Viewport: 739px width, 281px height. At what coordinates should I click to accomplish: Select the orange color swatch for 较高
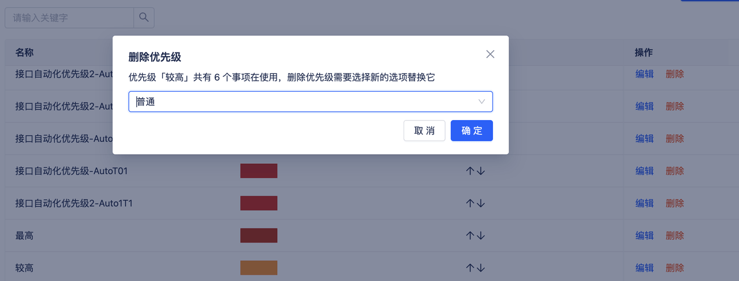coord(259,268)
